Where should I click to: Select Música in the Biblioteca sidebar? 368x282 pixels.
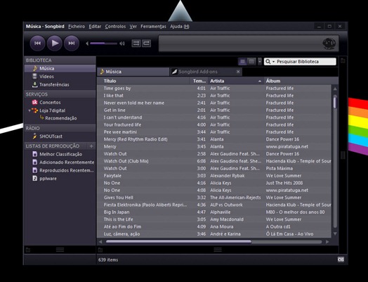60,68
